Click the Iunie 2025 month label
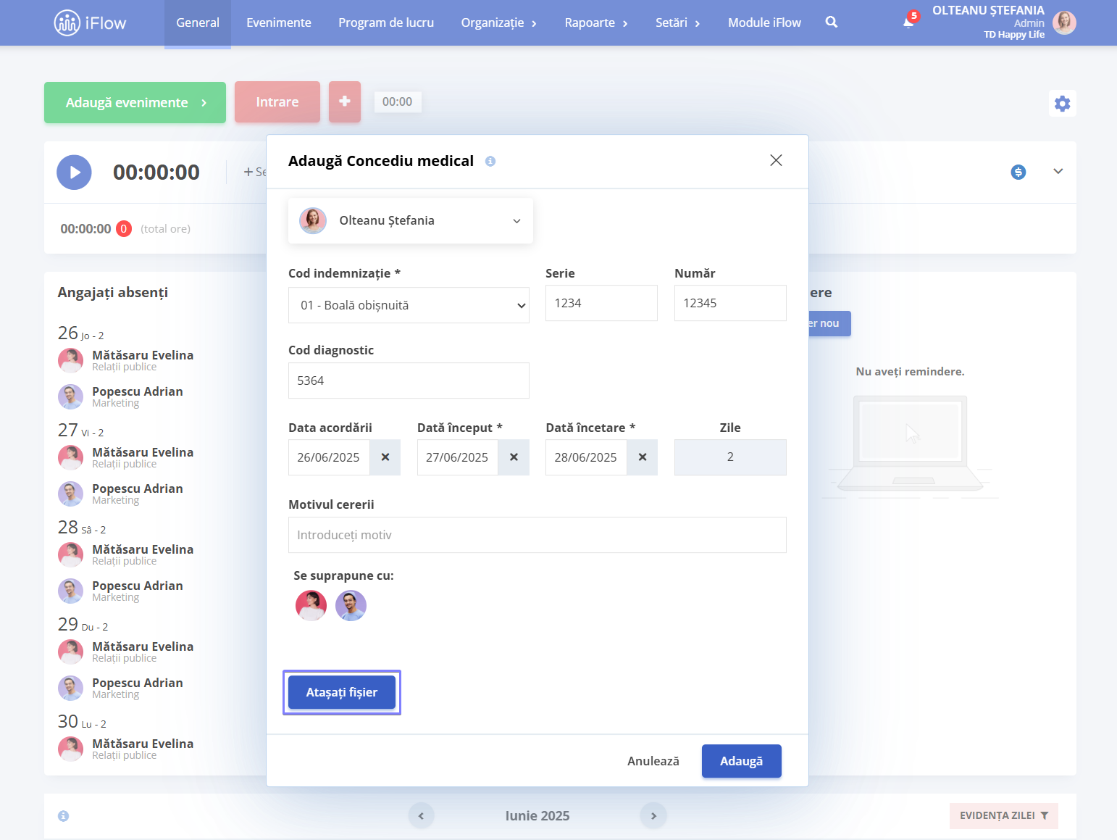 537,816
